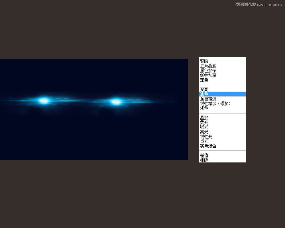285x228 pixels.
Task: Choose 正片叠底 (Multiply) from the list
Action: pyautogui.click(x=208, y=66)
